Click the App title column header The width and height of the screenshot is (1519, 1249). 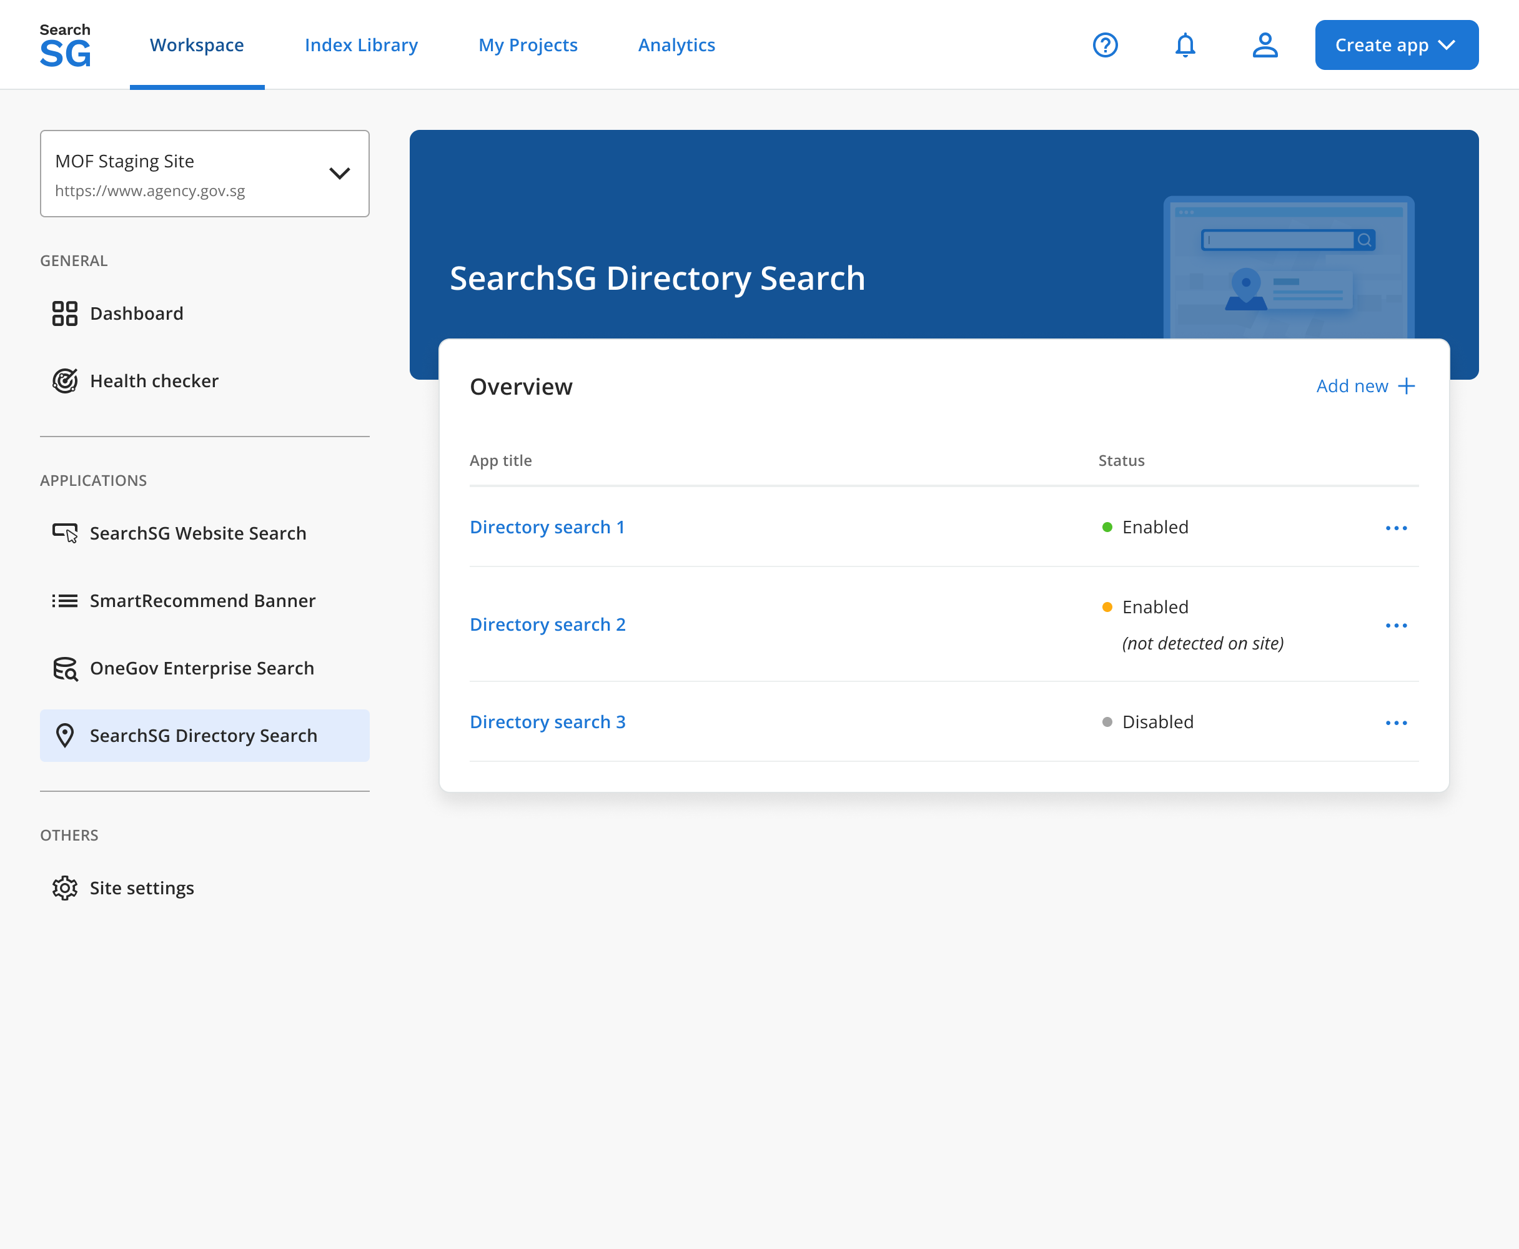(x=501, y=460)
